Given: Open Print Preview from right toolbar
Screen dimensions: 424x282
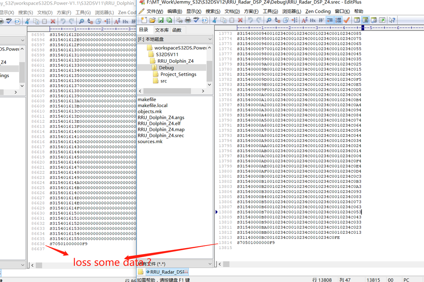Looking at the screenshot, I should [x=179, y=20].
